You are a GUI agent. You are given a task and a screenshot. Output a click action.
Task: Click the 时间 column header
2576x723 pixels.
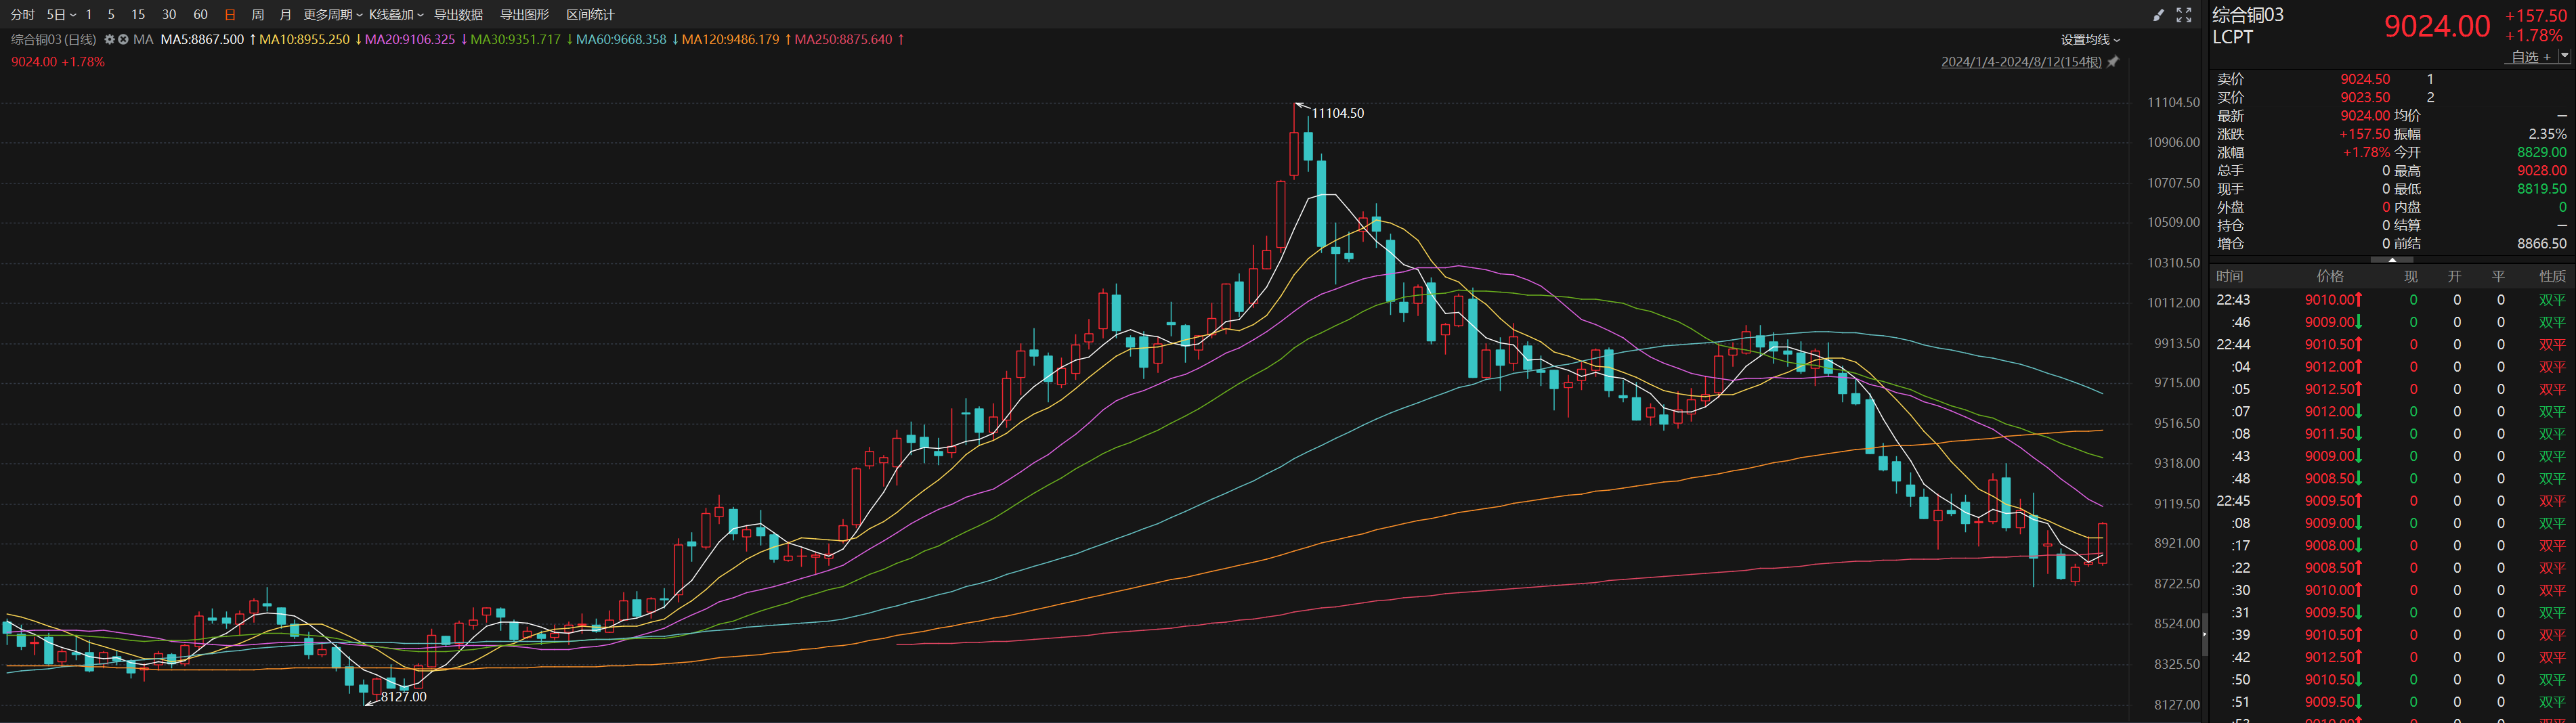(2229, 276)
